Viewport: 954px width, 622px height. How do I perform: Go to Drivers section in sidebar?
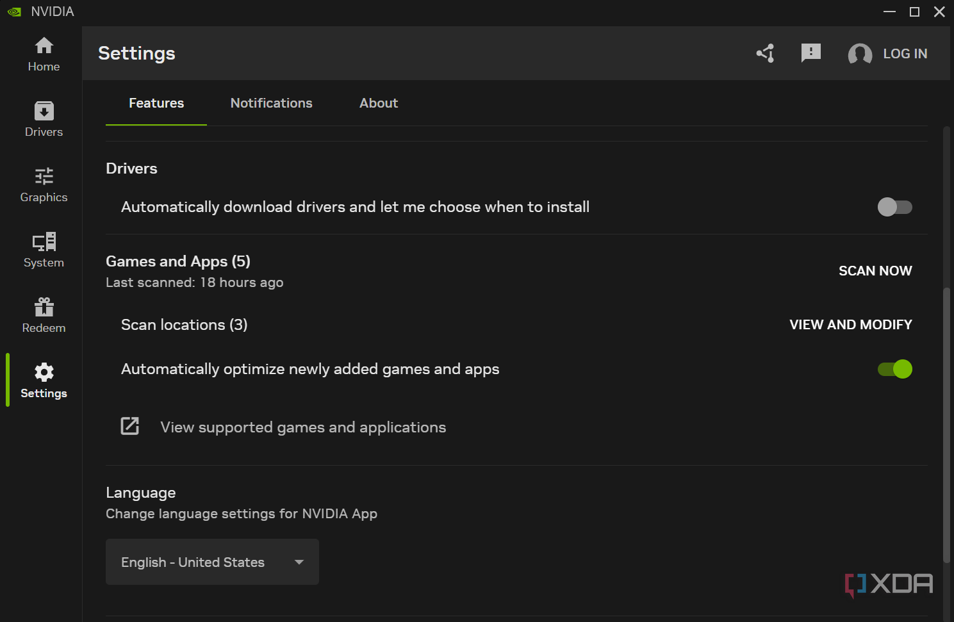(x=44, y=120)
